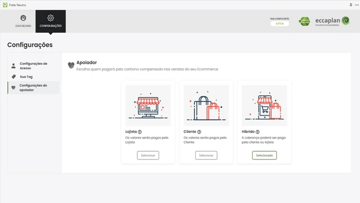The image size is (360, 203).
Task: Click the Híbrido help question icon
Action: click(x=258, y=132)
